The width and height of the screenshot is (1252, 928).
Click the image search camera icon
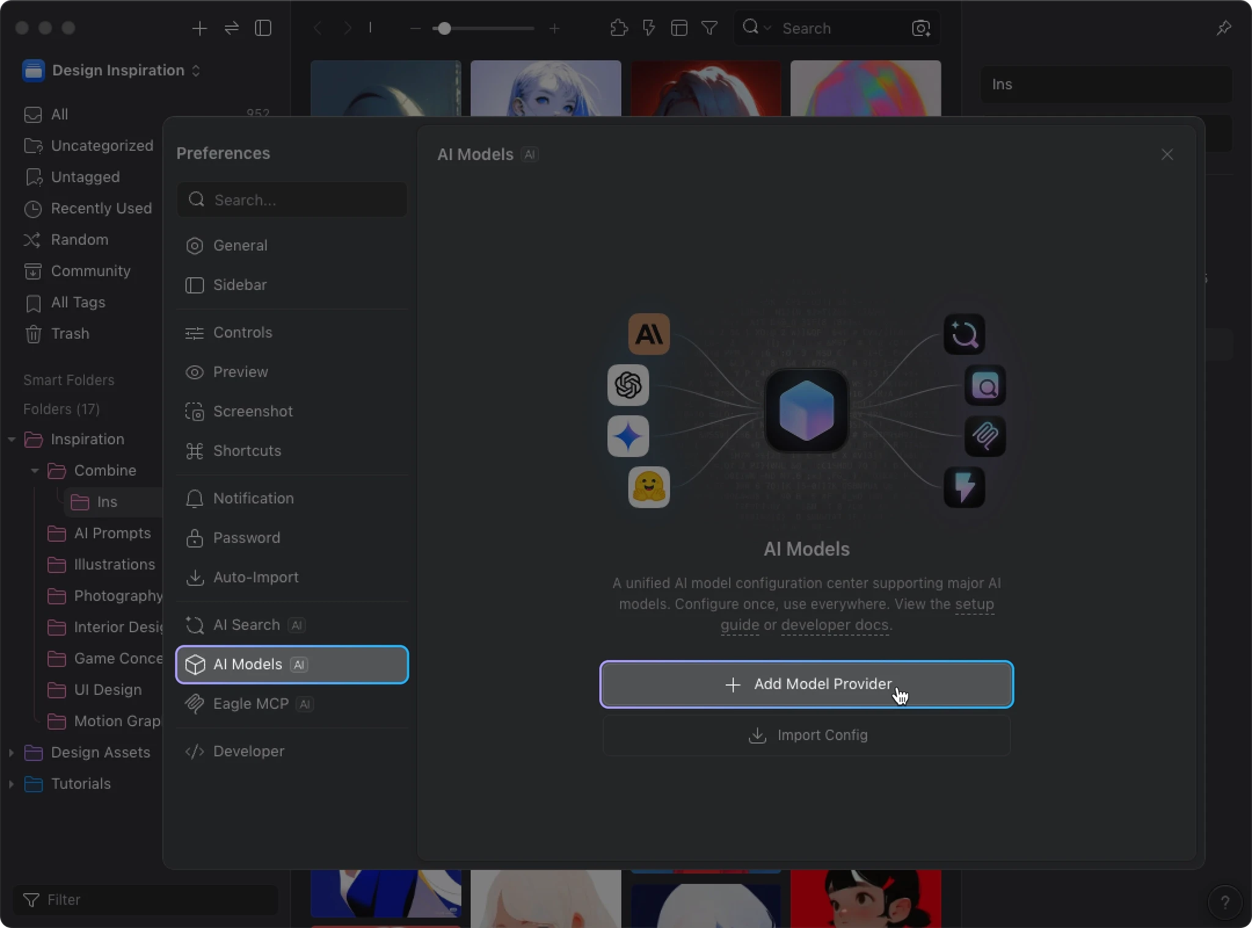pyautogui.click(x=921, y=28)
